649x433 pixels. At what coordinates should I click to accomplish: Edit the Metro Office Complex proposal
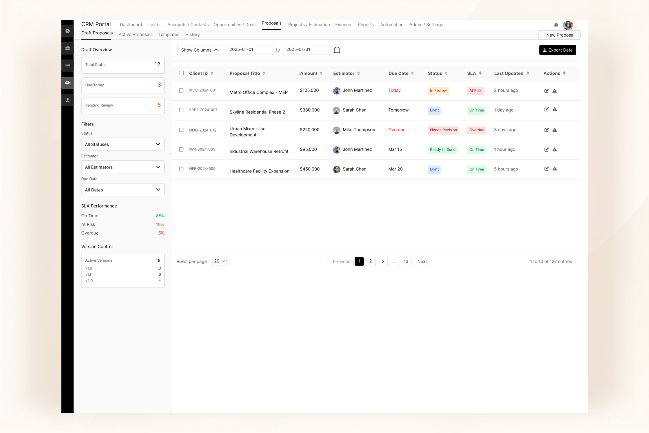(546, 91)
